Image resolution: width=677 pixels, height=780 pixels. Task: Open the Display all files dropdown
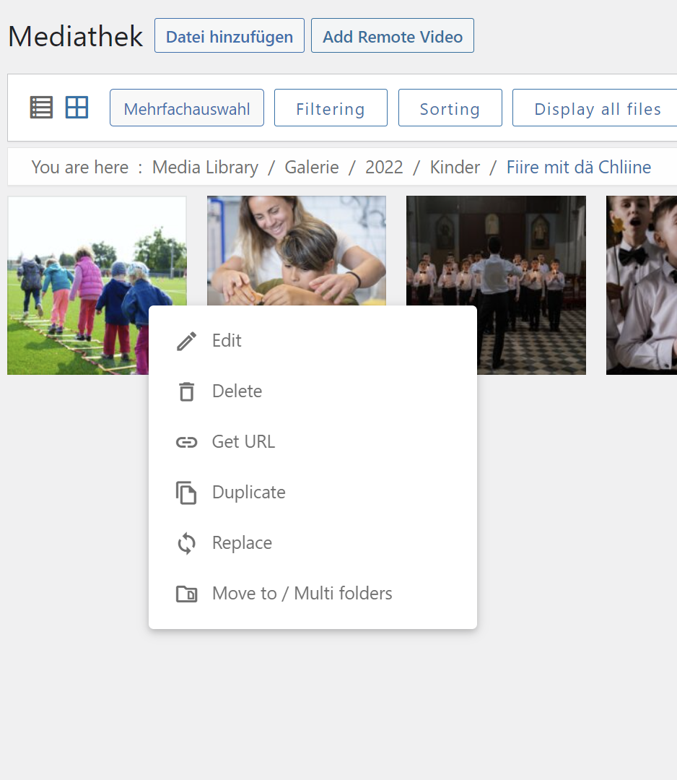597,108
